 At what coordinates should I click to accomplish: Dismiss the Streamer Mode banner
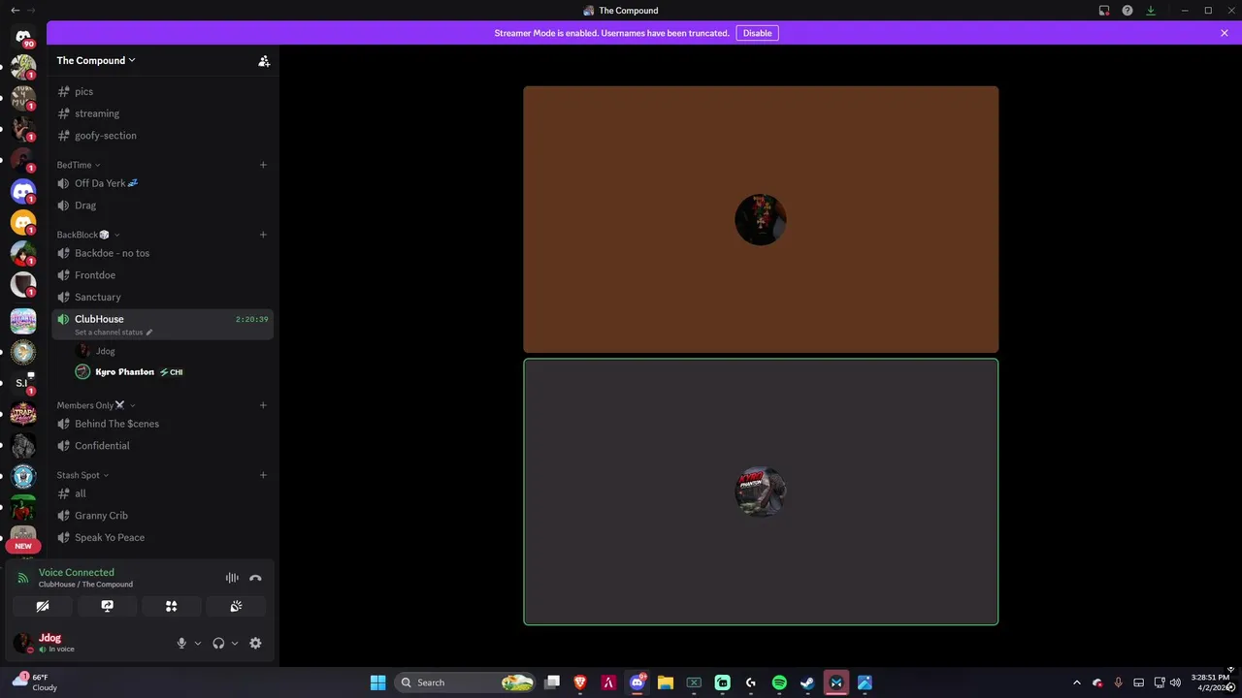(1225, 33)
